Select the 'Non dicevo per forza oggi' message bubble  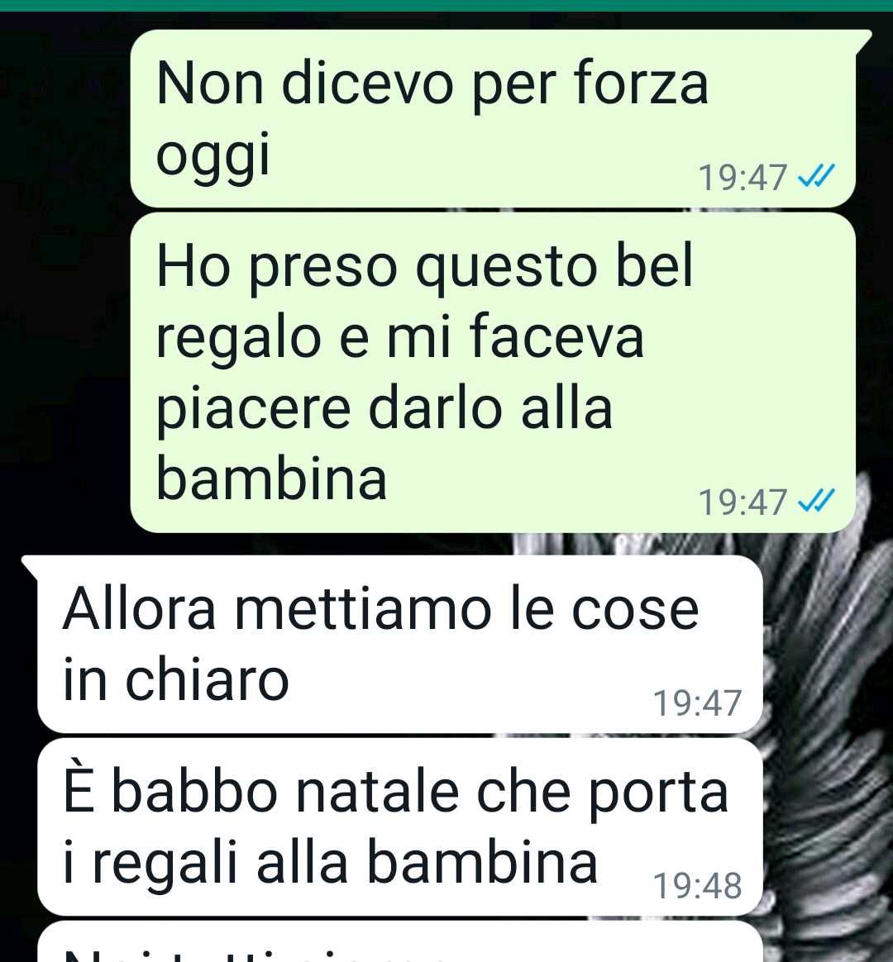coord(493,118)
